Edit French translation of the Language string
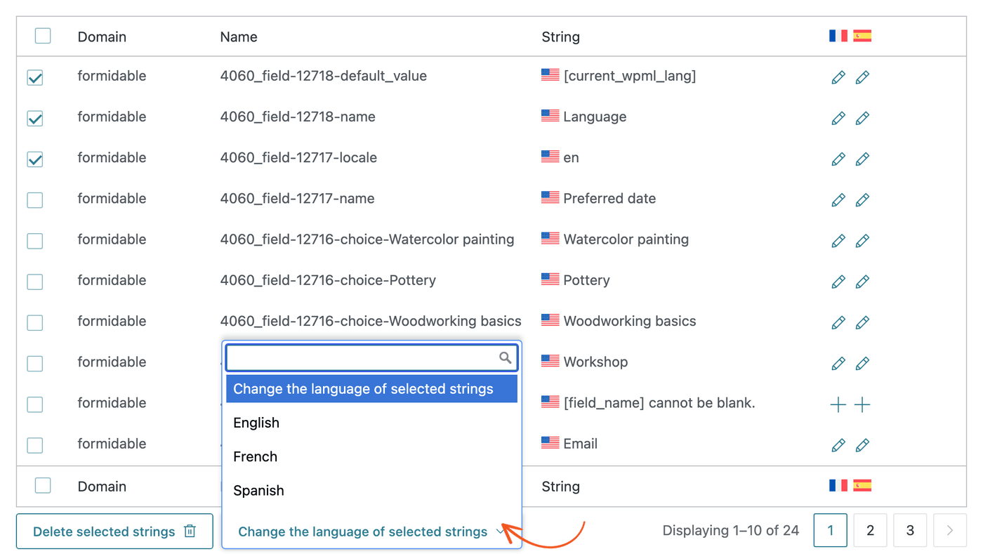Image resolution: width=983 pixels, height=554 pixels. click(838, 118)
